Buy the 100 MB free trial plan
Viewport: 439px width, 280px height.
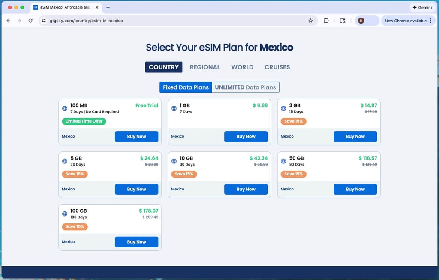pyautogui.click(x=136, y=137)
